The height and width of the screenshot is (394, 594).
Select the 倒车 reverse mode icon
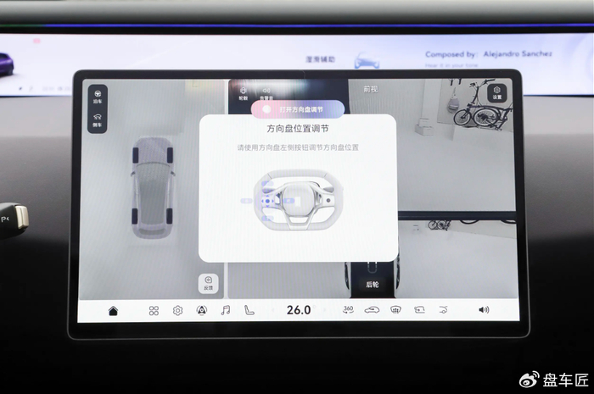[98, 120]
